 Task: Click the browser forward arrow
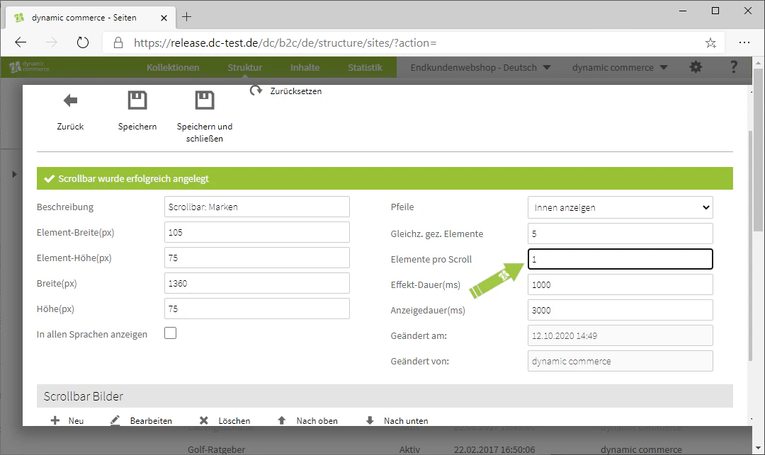coord(51,42)
